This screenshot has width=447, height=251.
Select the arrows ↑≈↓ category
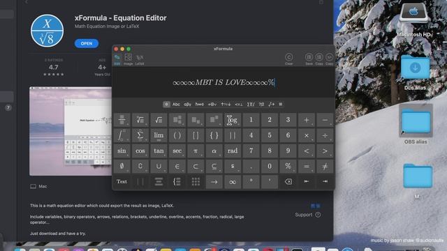226,105
